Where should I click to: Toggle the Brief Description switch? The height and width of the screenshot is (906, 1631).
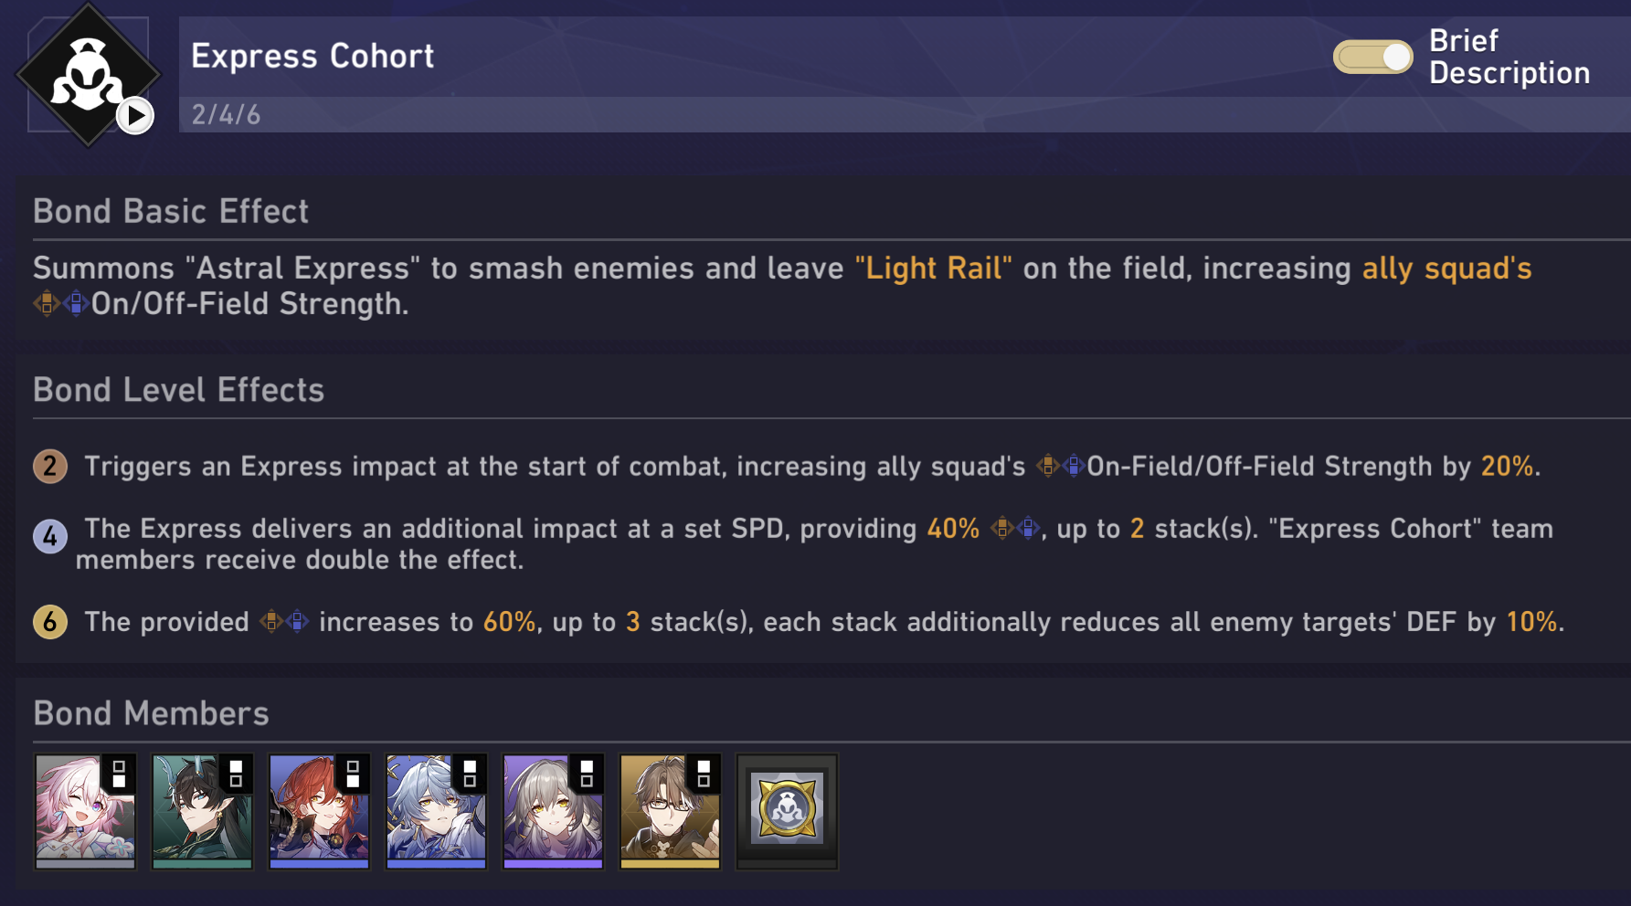(1372, 57)
